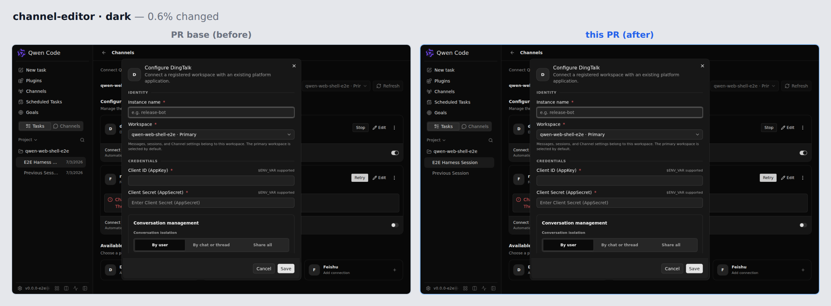The height and width of the screenshot is (306, 831).
Task: Open workspace selector beside Refresh, after panel
Action: pyautogui.click(x=745, y=86)
